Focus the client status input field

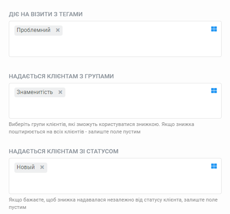coord(115,176)
